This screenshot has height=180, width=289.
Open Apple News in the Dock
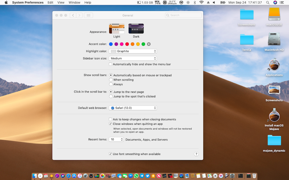pos(159,176)
